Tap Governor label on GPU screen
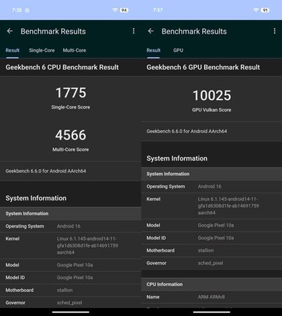The image size is (282, 316). click(x=156, y=263)
